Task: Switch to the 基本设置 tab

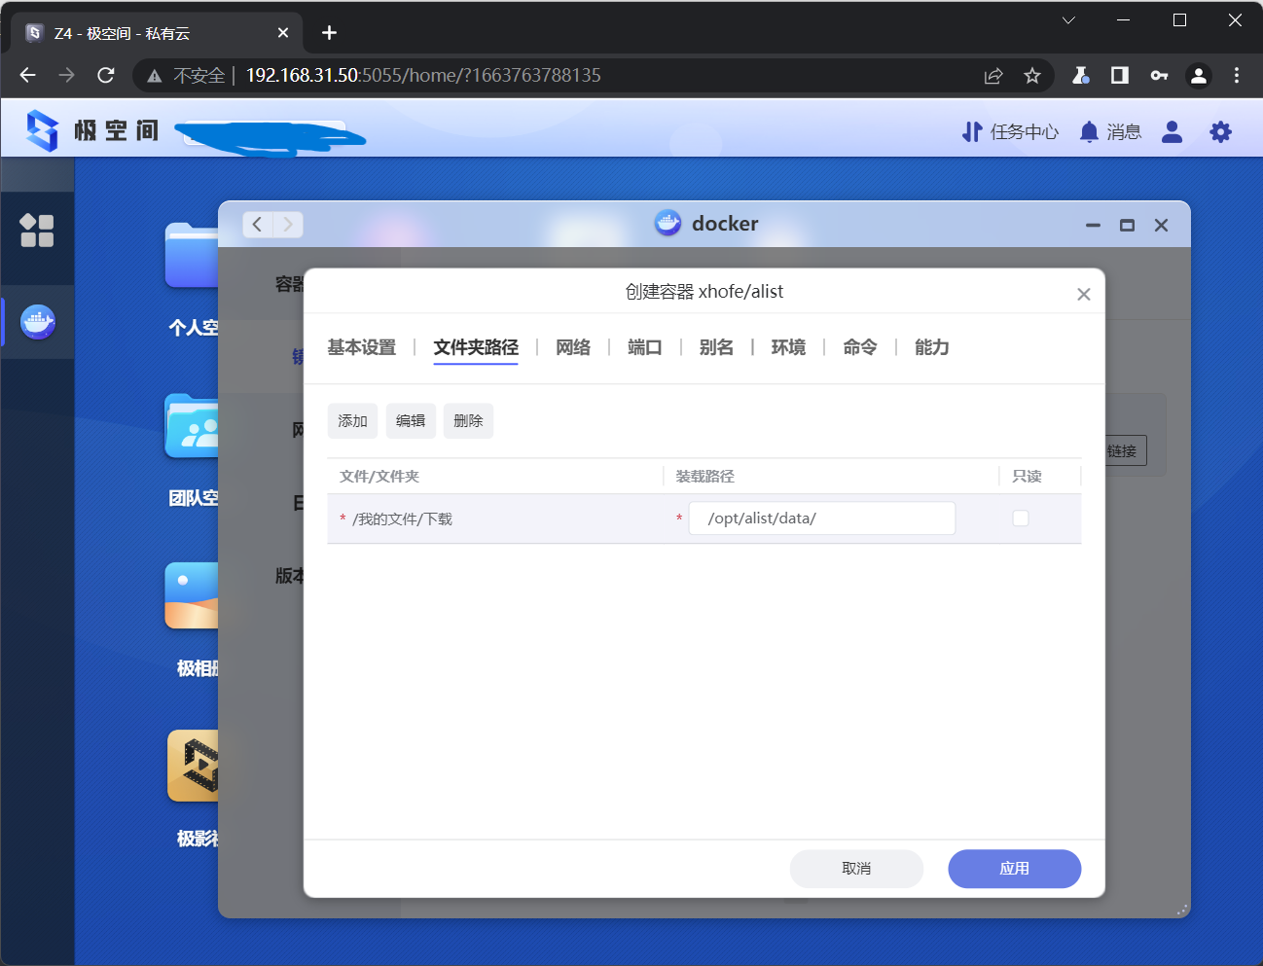Action: [362, 347]
